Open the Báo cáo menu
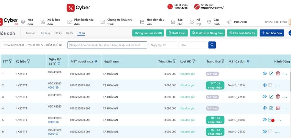This screenshot has height=138, width=291. (180, 22)
